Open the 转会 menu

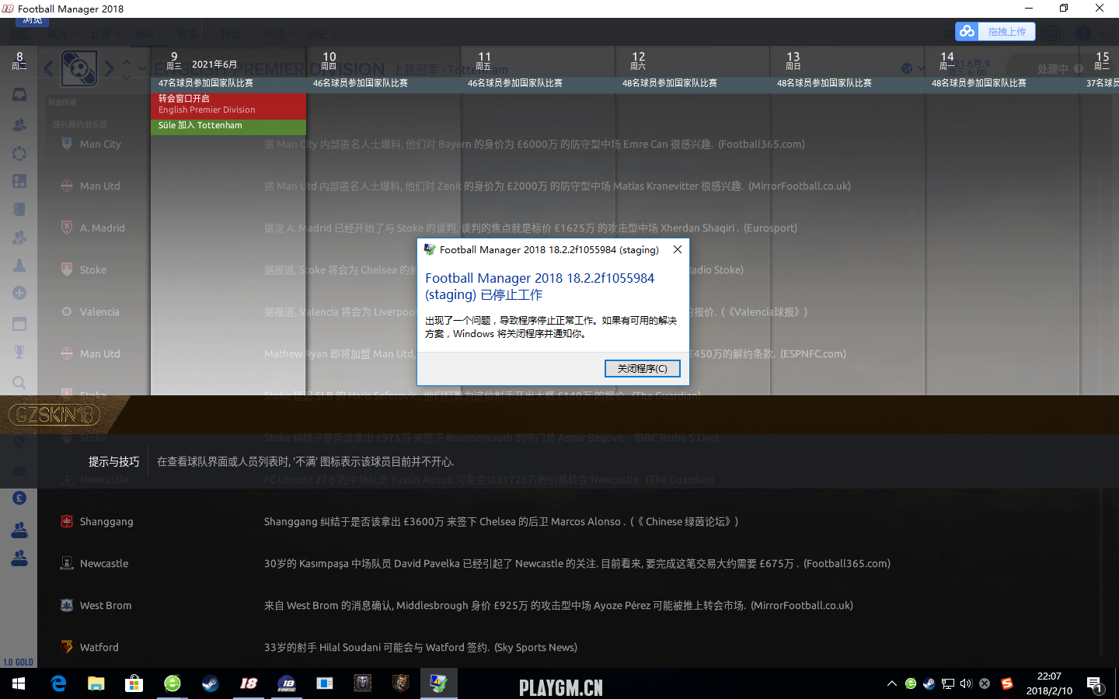235,34
